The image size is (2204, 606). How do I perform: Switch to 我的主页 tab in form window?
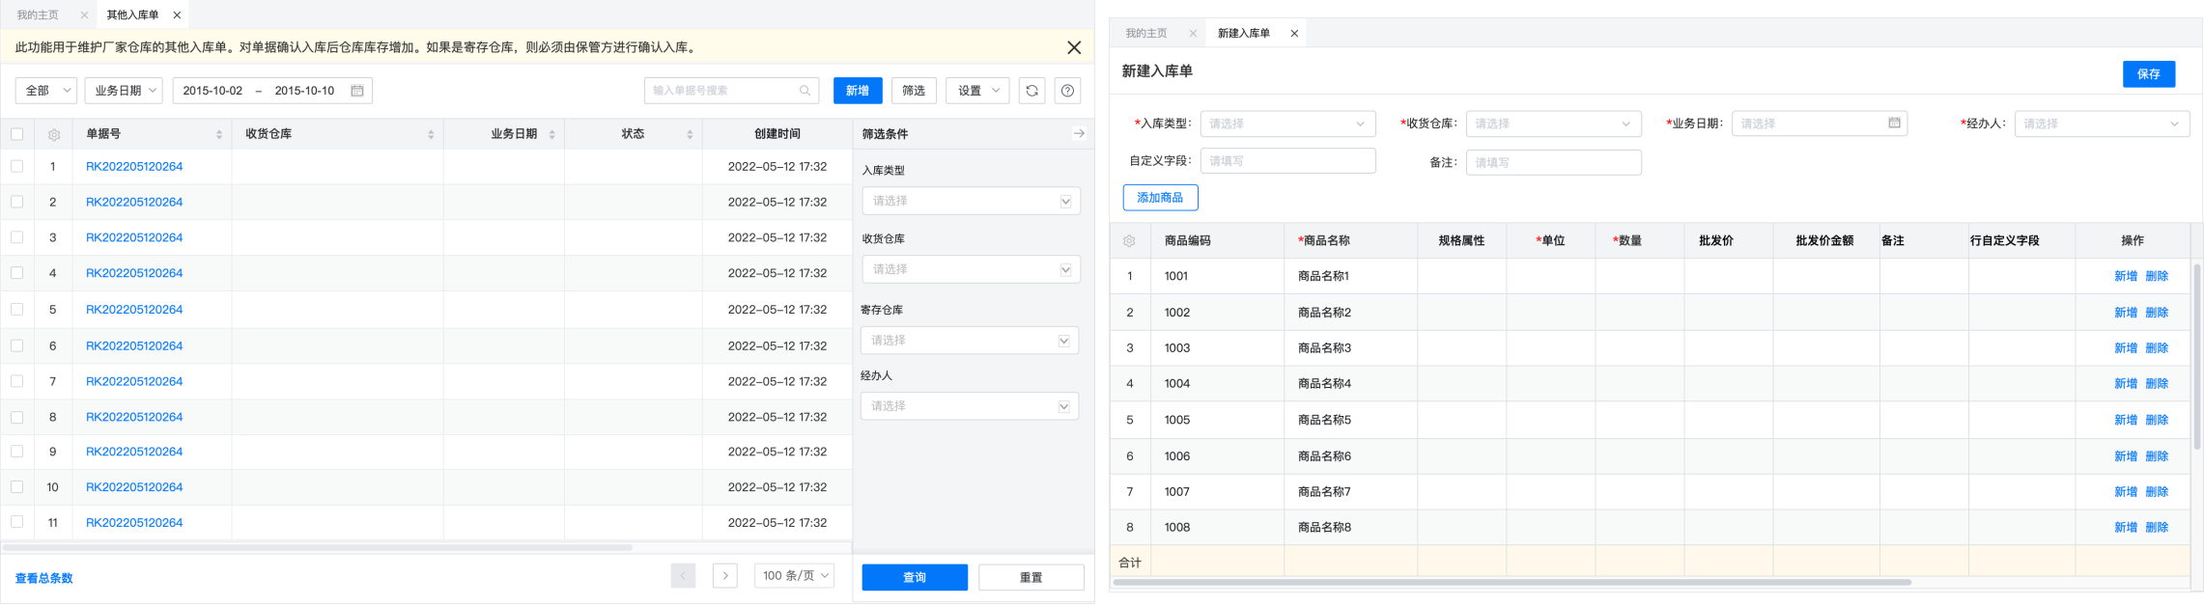(1146, 34)
